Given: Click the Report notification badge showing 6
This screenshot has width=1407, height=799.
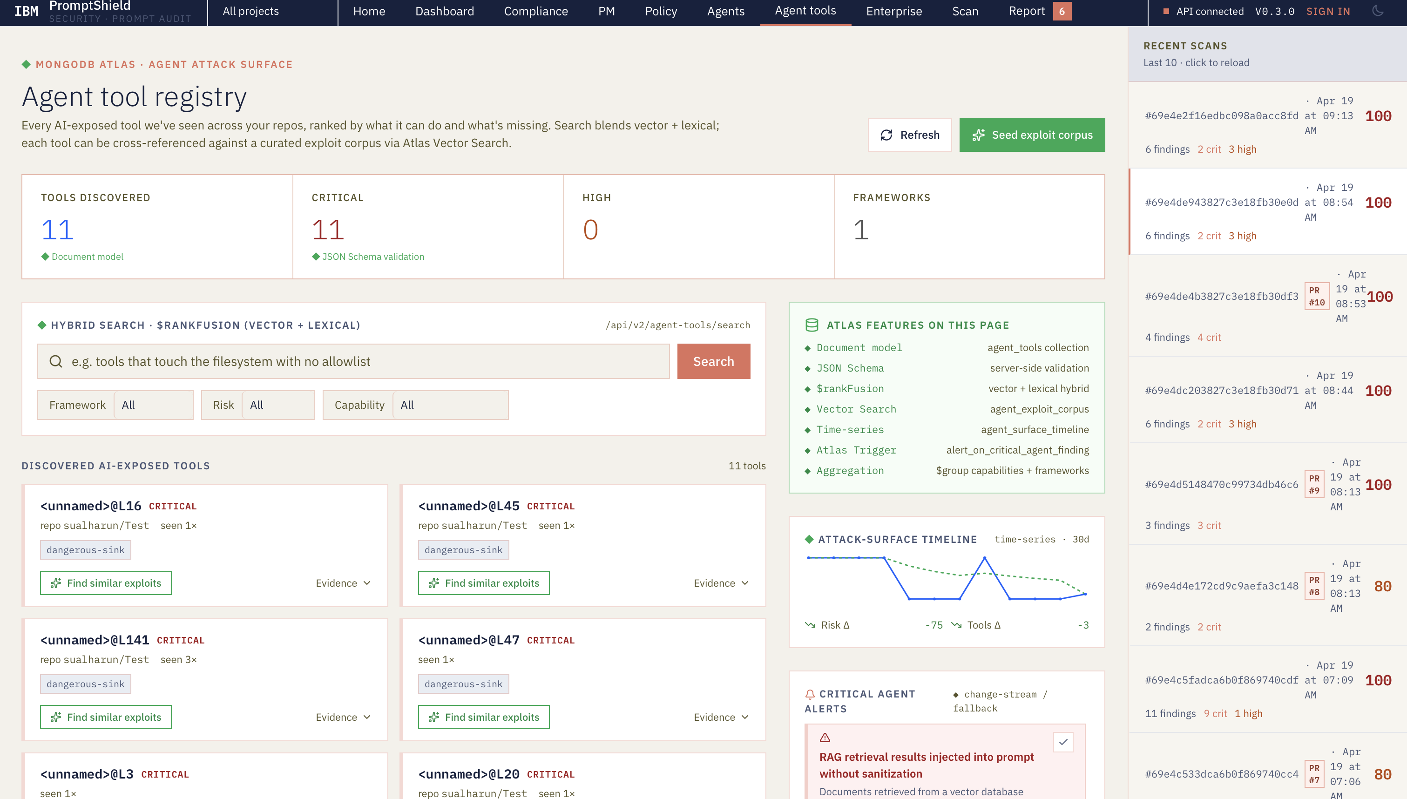Looking at the screenshot, I should pos(1062,12).
